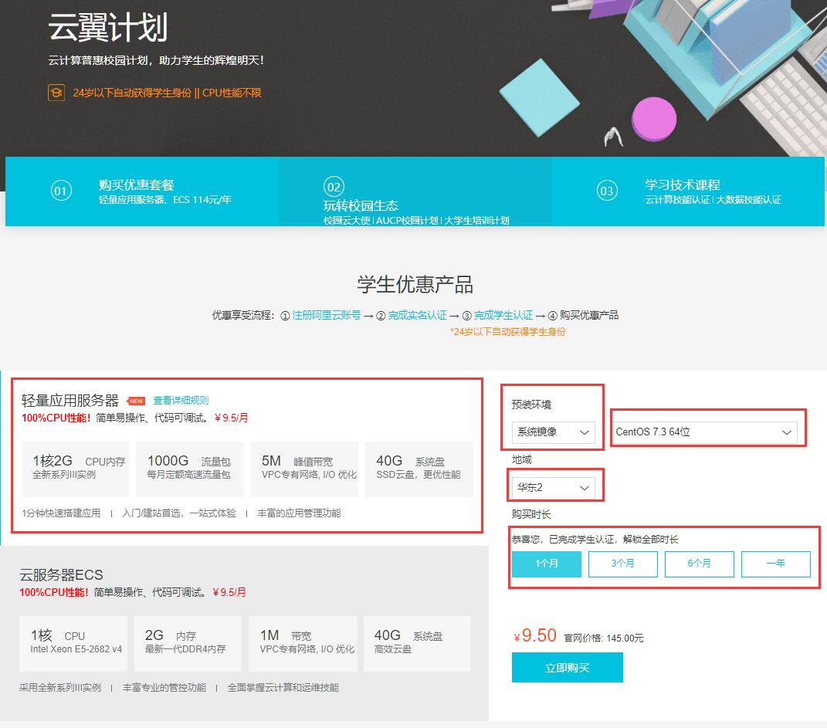Screen dimensions: 827x728
Task: Click the 40G 高效云盘 spec tile
Action: click(x=417, y=643)
